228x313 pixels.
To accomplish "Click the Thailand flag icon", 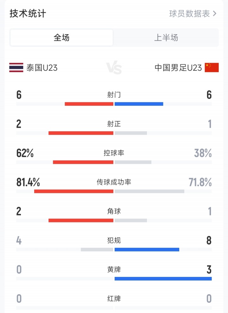I will click(16, 67).
